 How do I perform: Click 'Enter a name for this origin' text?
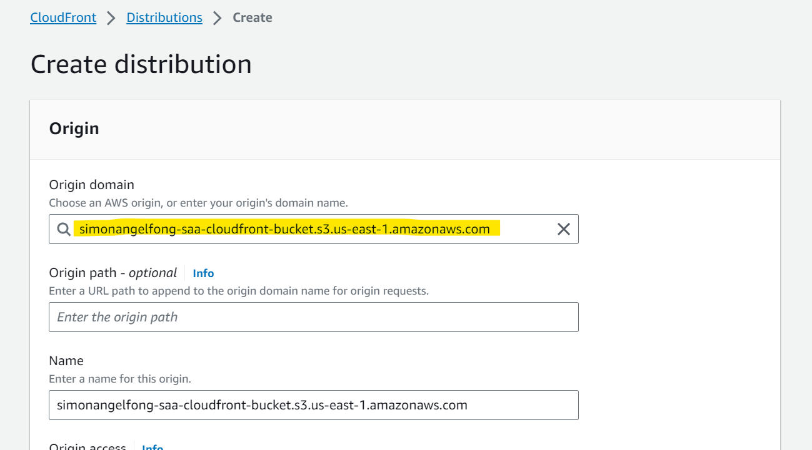tap(120, 379)
